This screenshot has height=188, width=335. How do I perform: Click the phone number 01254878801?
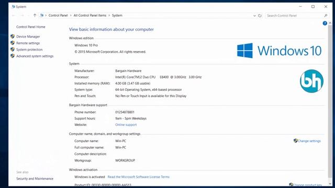(125, 112)
